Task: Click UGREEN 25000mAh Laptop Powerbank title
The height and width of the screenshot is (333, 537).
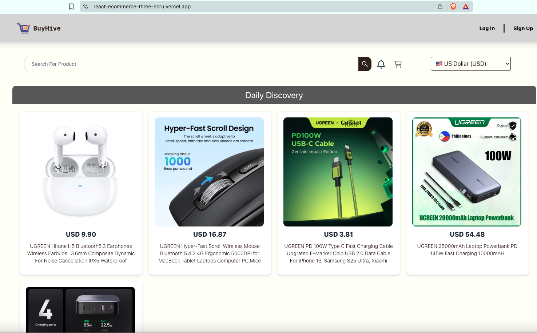Action: coord(467,250)
